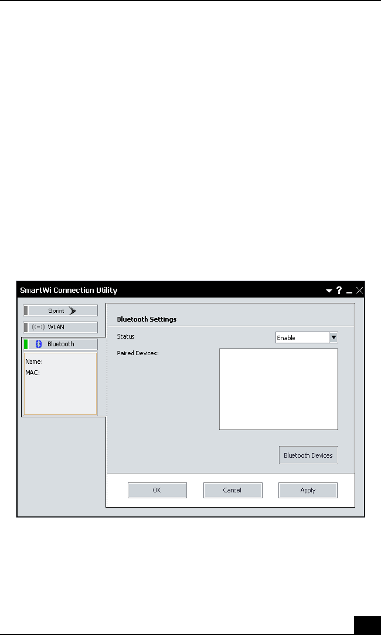Click the Name: label in Bluetooth info
Screen dimensions: 381x635
coord(34,362)
